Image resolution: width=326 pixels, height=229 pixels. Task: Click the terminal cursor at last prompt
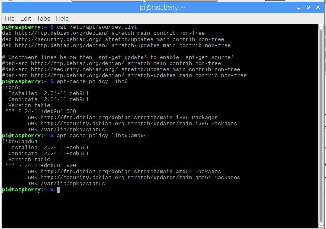pos(58,190)
